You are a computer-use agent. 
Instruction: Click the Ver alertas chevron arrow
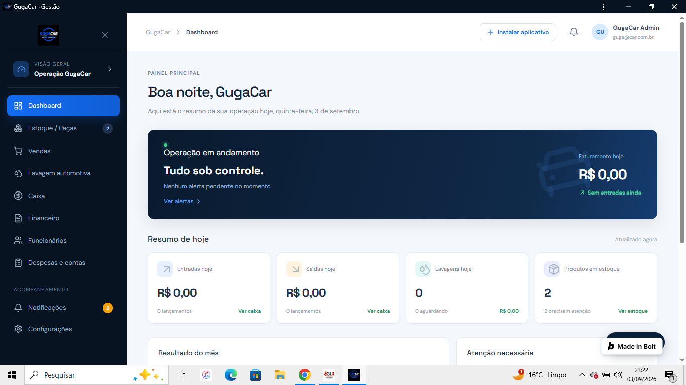[199, 201]
